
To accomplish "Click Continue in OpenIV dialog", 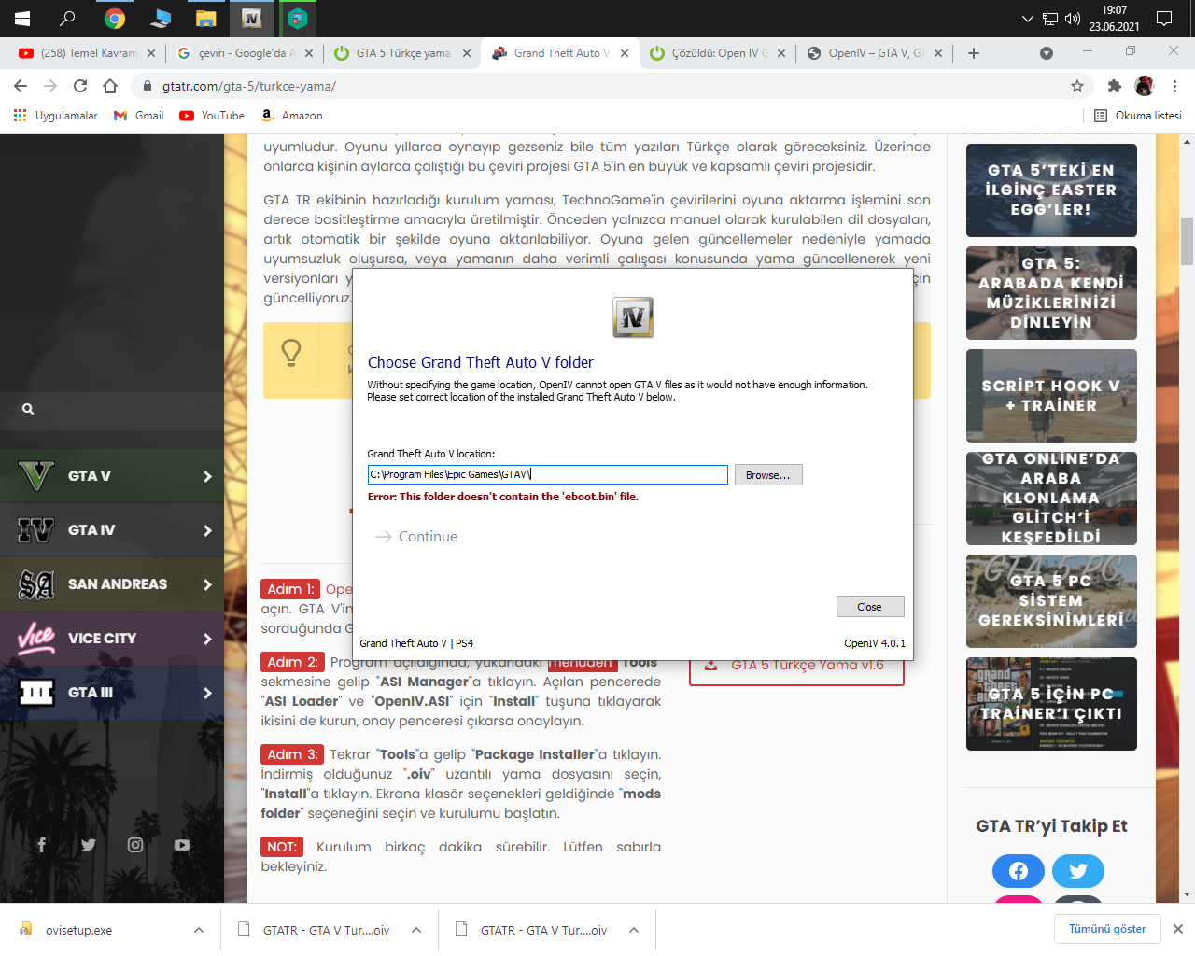I will tap(416, 537).
